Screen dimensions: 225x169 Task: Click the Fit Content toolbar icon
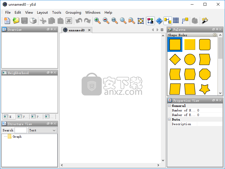[141, 21]
